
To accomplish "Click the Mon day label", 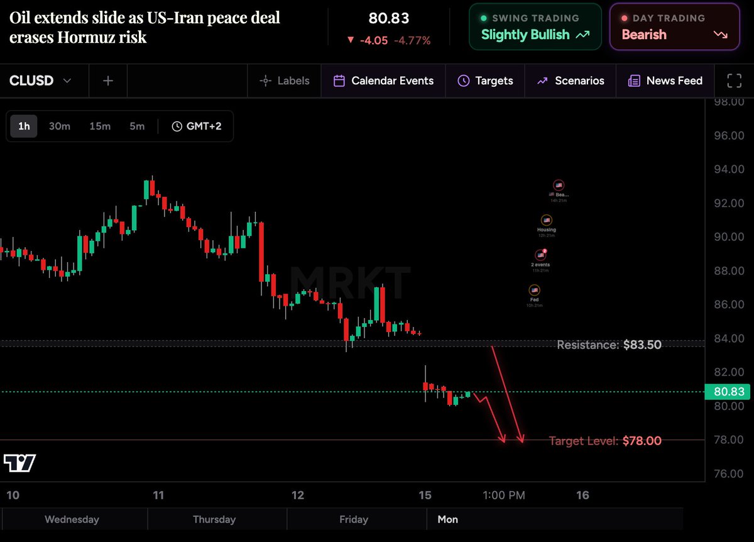I will pos(448,519).
